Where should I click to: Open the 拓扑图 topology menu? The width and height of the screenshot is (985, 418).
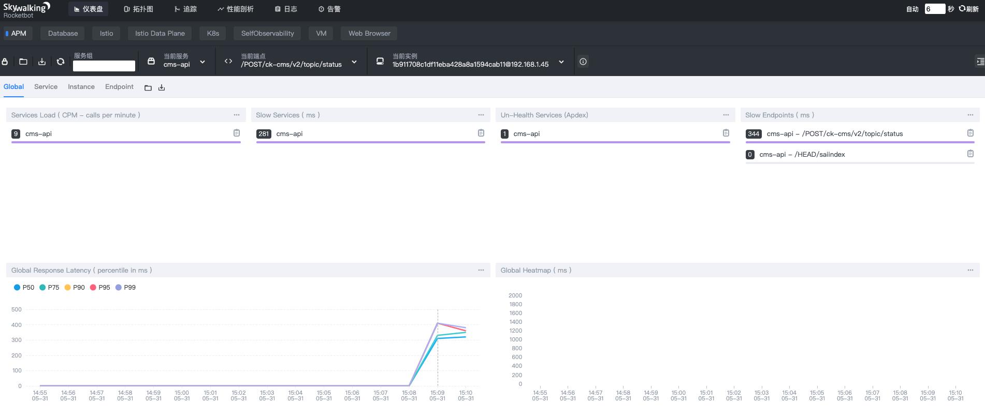pos(138,9)
